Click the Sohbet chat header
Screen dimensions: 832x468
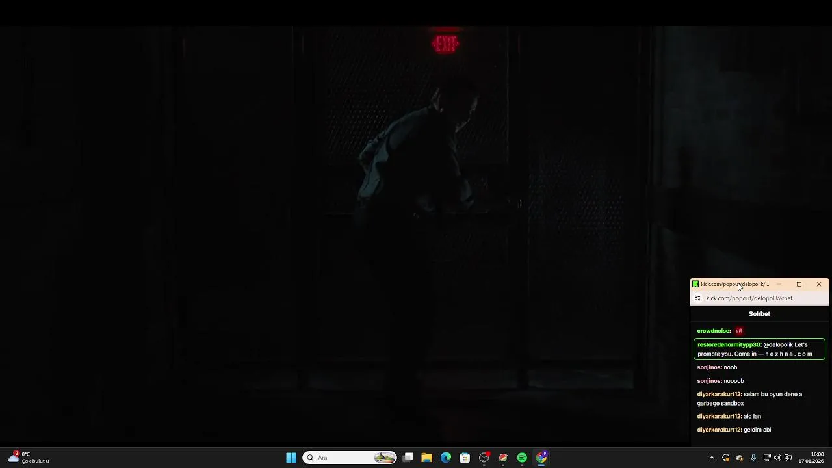tap(759, 314)
